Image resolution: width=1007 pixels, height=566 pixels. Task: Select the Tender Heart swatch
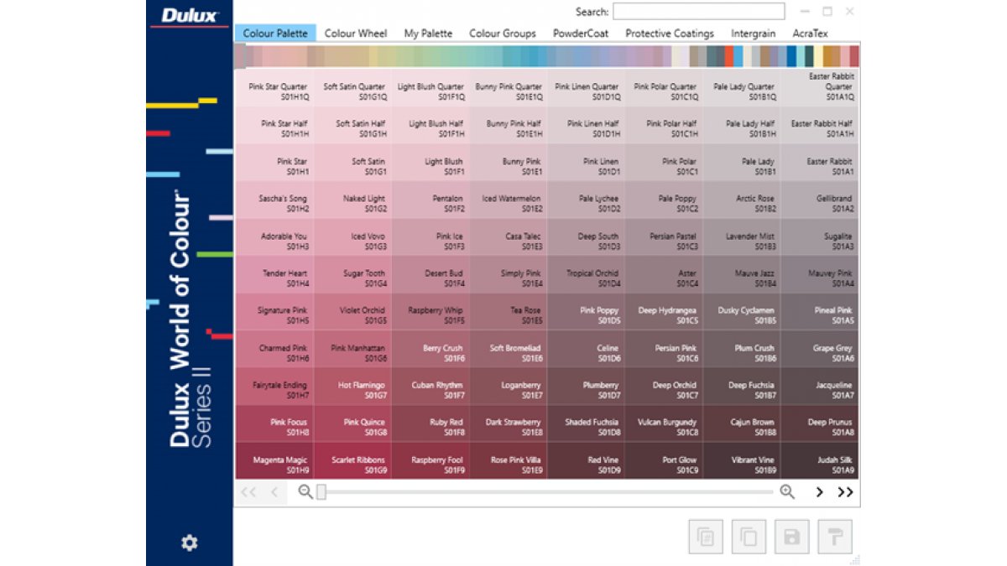[274, 274]
